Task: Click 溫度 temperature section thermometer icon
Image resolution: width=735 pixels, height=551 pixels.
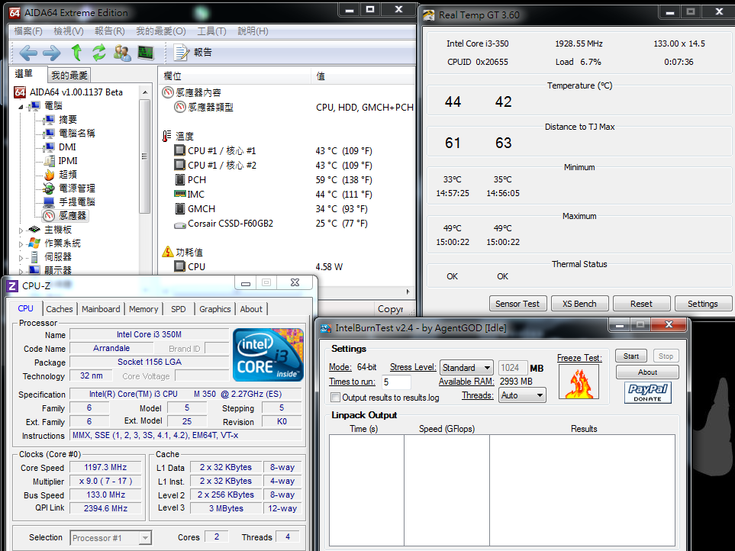Action: pos(167,136)
